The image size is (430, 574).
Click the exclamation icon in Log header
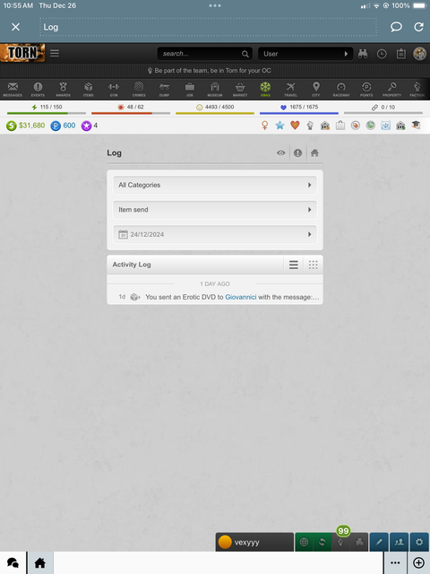(x=297, y=153)
